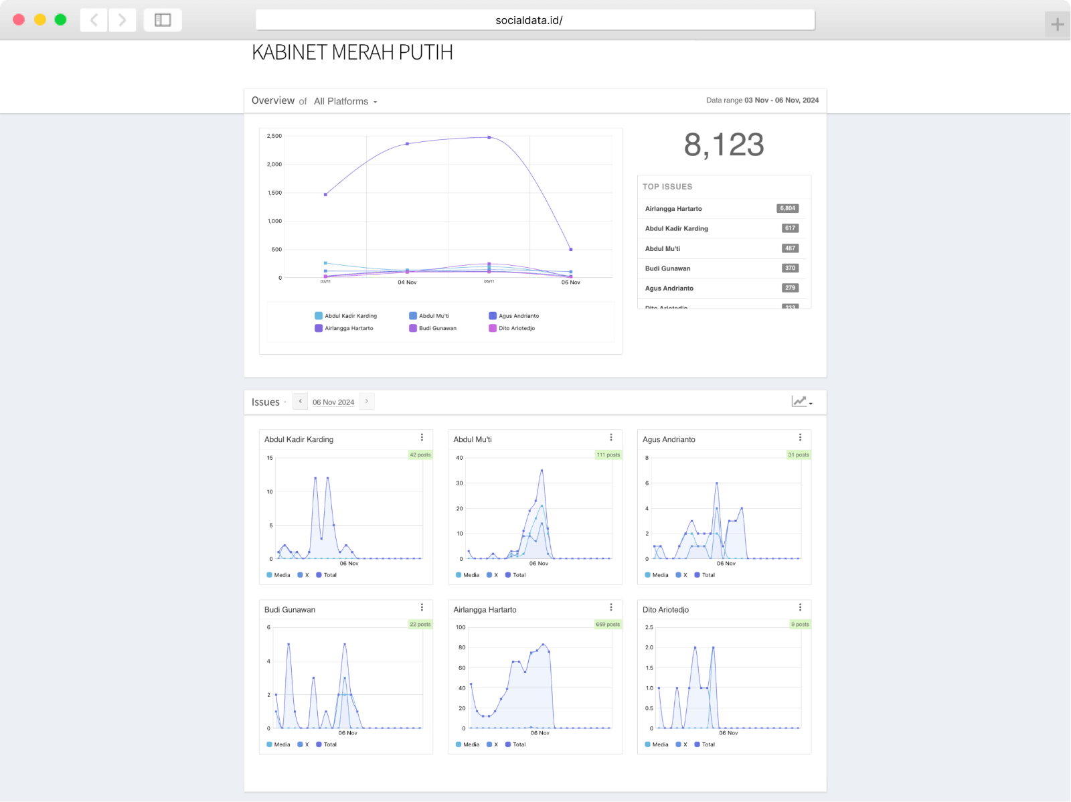Screen dimensions: 1071x802
Task: Open the Abdul Mu'ti chart kebab menu
Action: [611, 437]
